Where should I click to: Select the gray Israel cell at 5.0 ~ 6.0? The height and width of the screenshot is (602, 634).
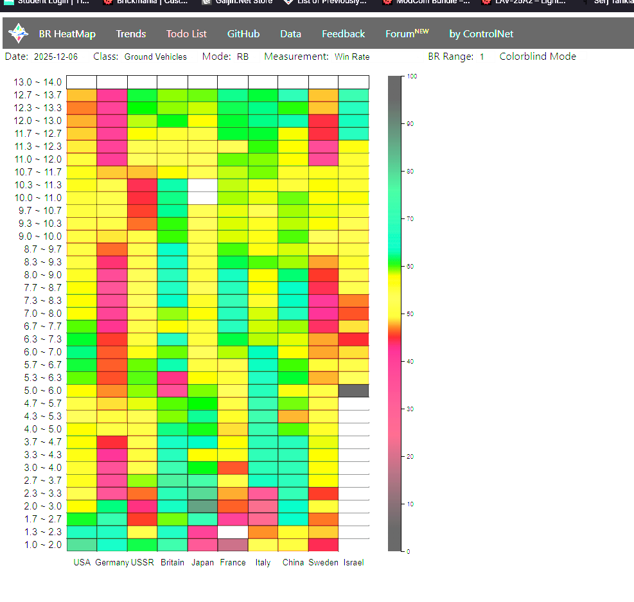(353, 391)
